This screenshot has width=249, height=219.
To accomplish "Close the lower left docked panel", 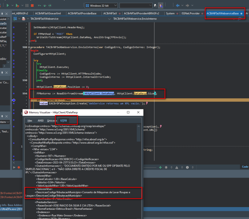I will 7,116.
